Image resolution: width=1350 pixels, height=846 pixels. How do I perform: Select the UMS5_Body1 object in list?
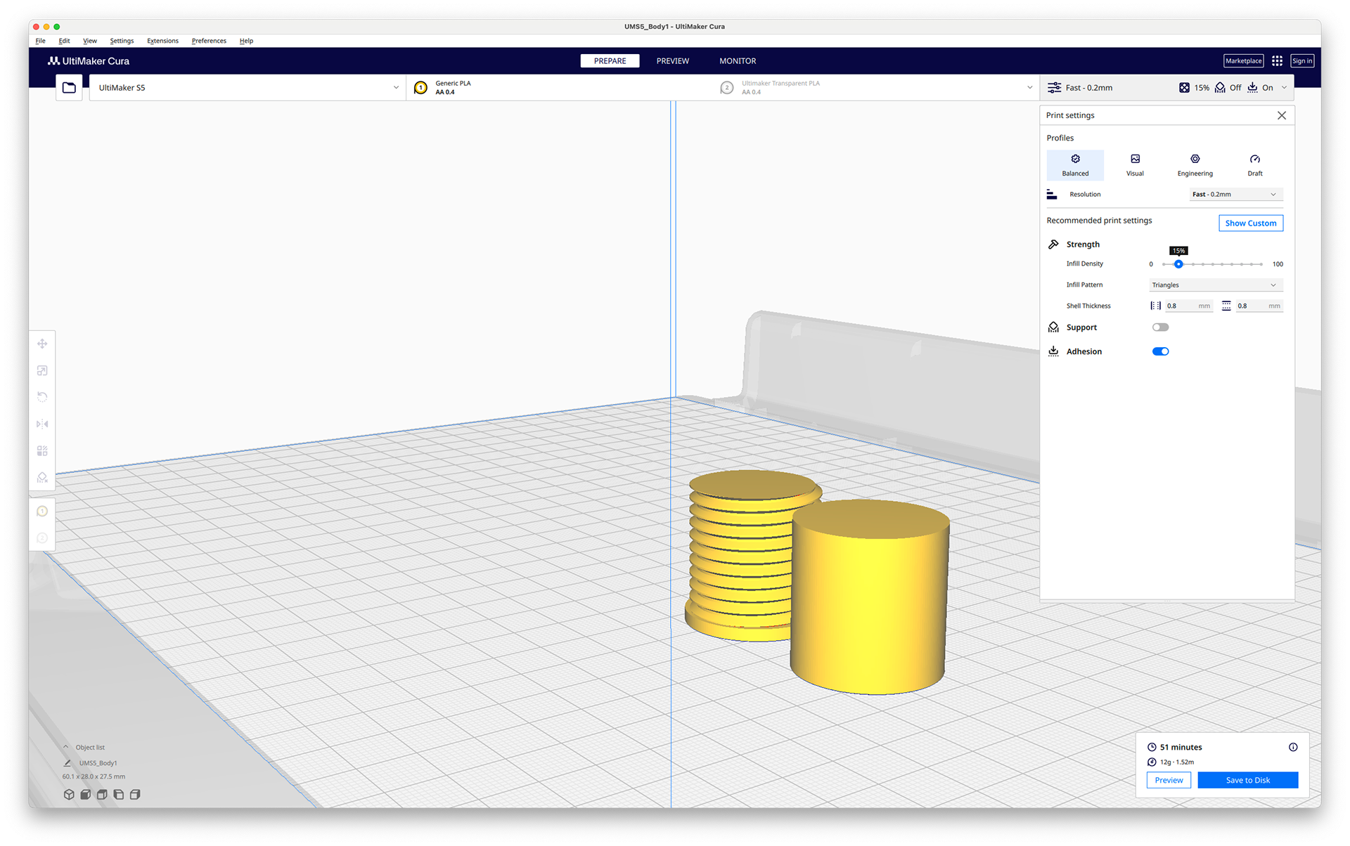click(x=98, y=763)
